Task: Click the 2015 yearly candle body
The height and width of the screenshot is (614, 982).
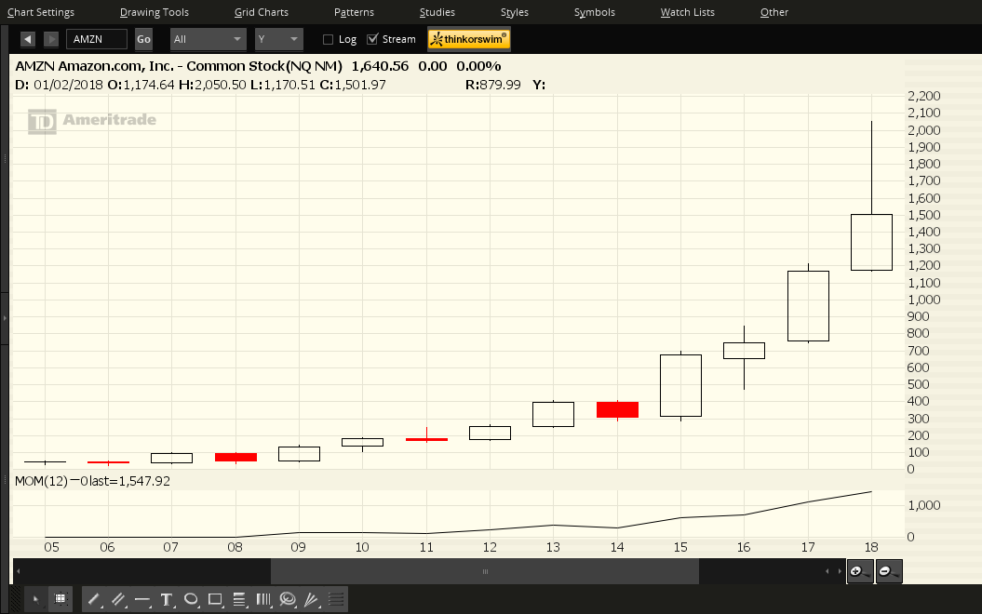Action: 680,385
